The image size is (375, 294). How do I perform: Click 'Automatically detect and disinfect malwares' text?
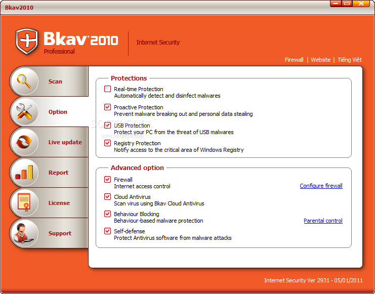tap(167, 96)
